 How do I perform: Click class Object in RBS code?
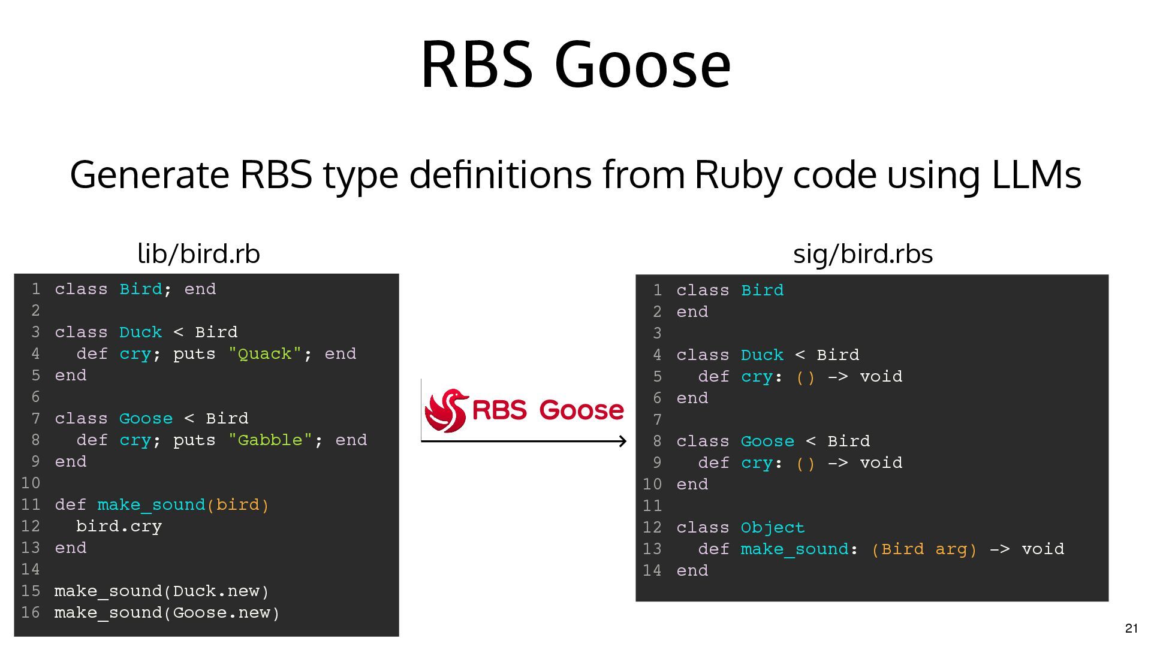[x=740, y=528]
